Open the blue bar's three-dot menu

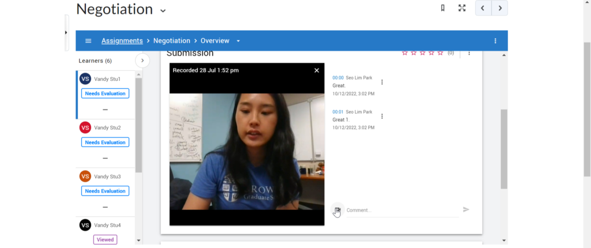(x=495, y=41)
